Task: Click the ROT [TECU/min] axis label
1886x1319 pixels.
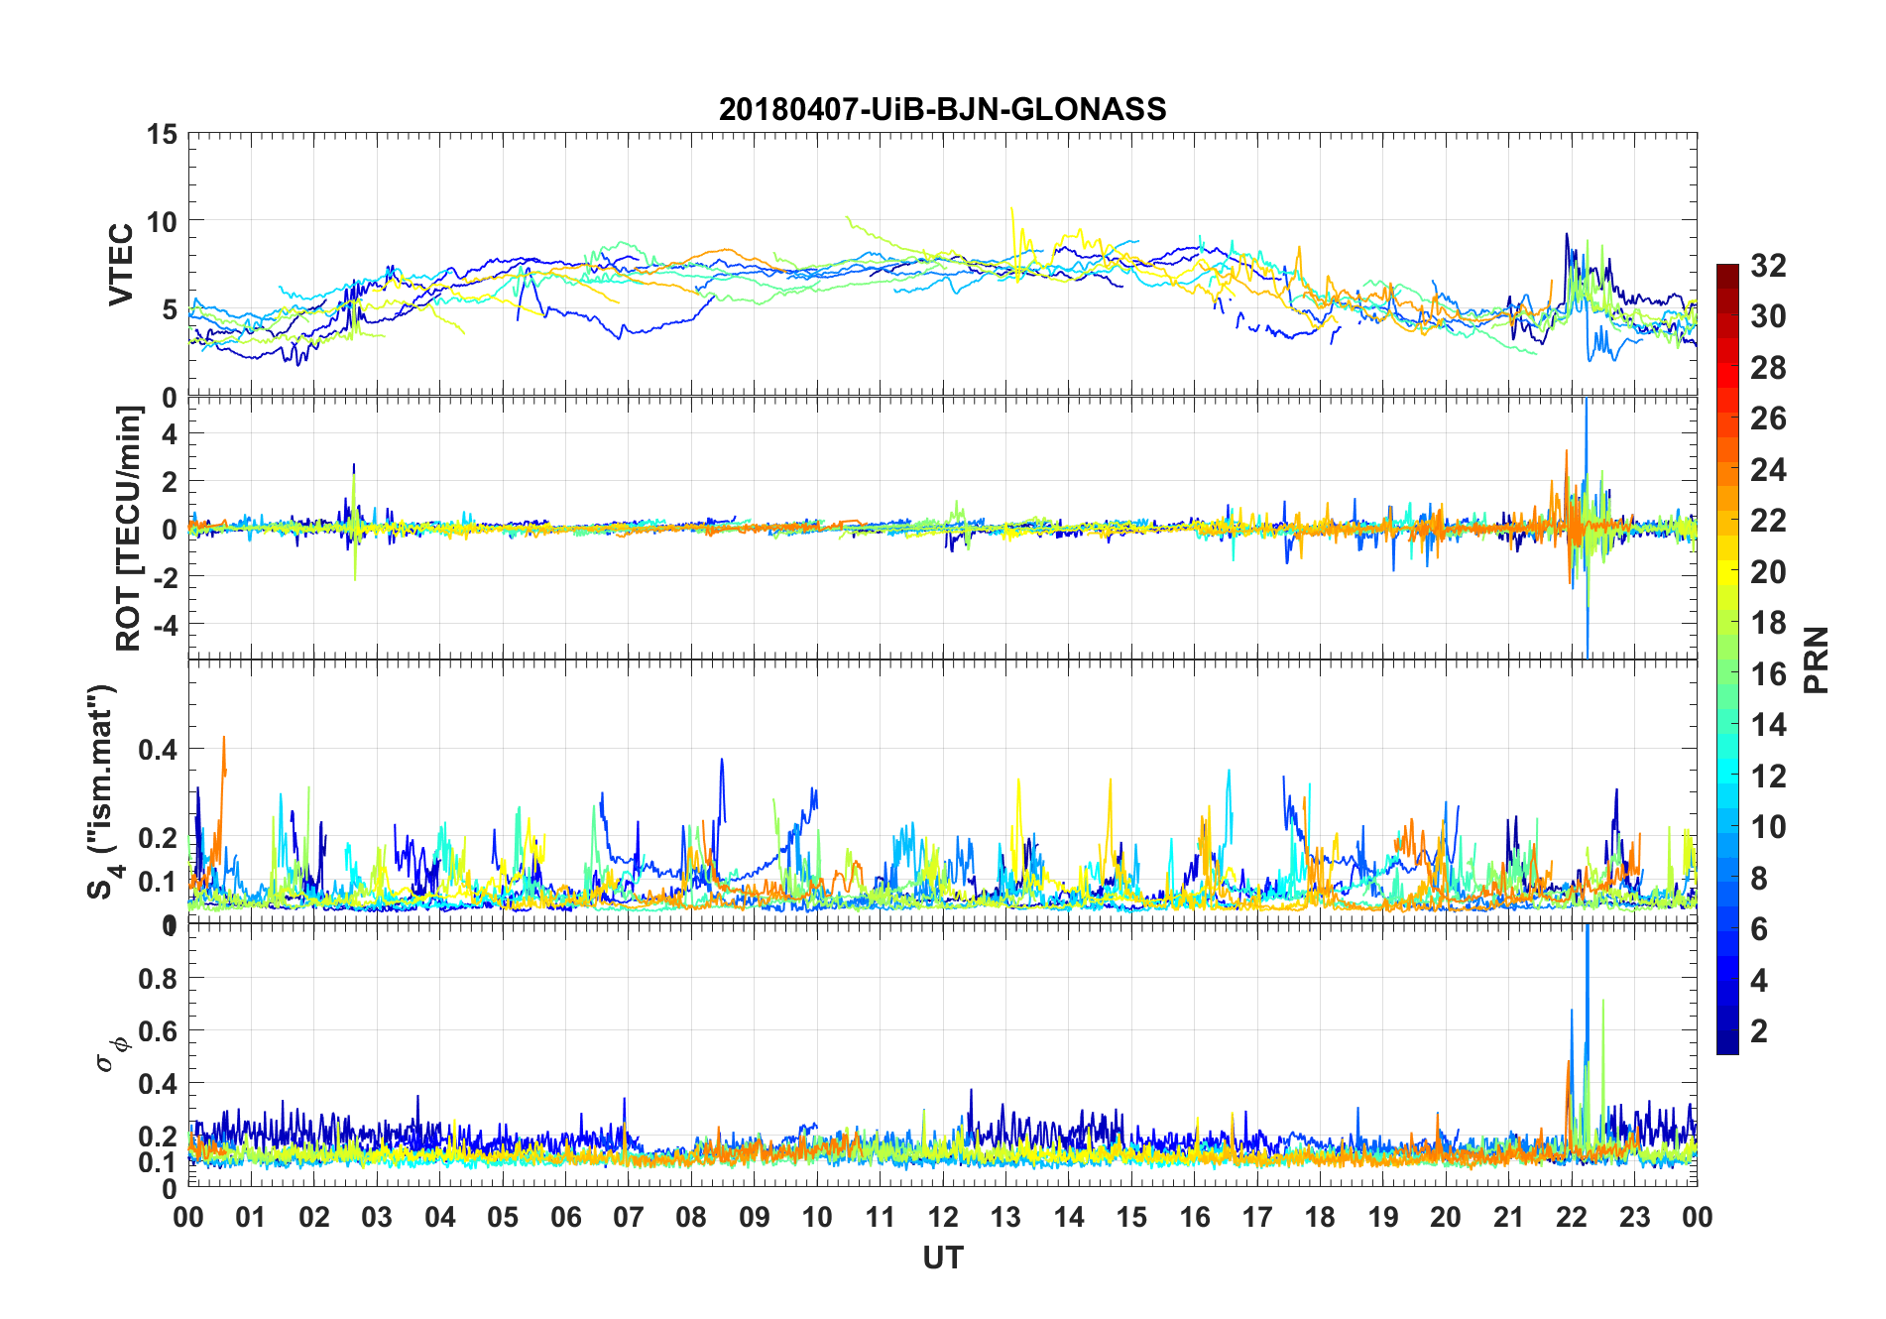Action: [128, 529]
